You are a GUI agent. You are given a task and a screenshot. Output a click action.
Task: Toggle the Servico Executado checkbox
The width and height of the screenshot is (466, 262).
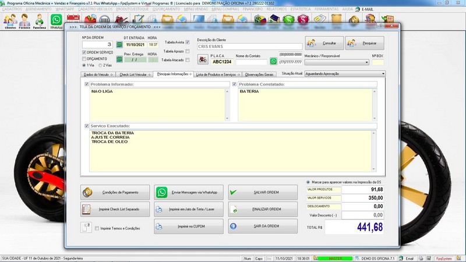(x=86, y=126)
